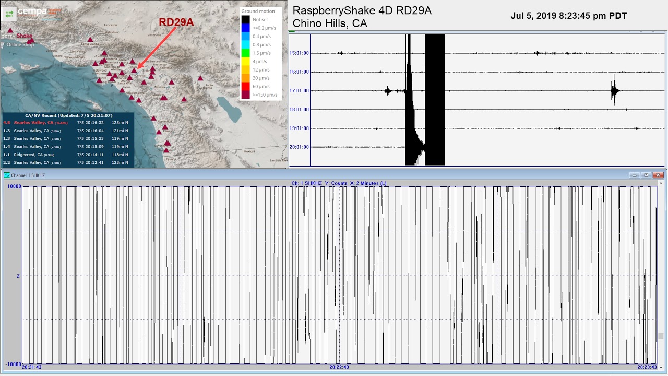Click the 'Chino Hills, CA' location text
This screenshot has width=668, height=376.
click(x=330, y=23)
